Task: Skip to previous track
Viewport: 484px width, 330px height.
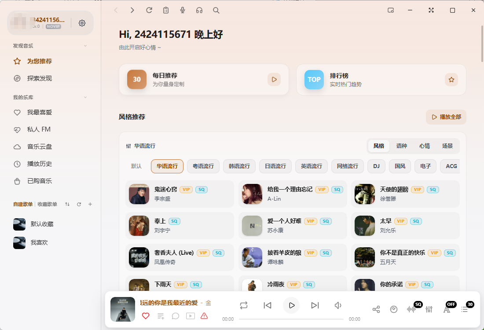Action: point(268,305)
